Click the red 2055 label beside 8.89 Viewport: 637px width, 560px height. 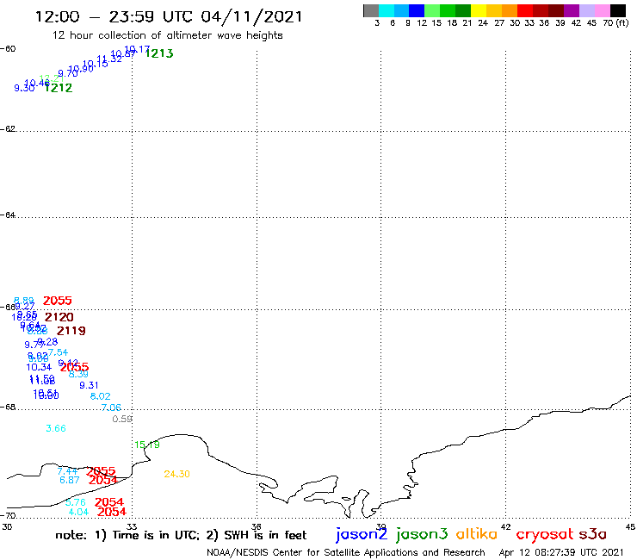(x=58, y=301)
